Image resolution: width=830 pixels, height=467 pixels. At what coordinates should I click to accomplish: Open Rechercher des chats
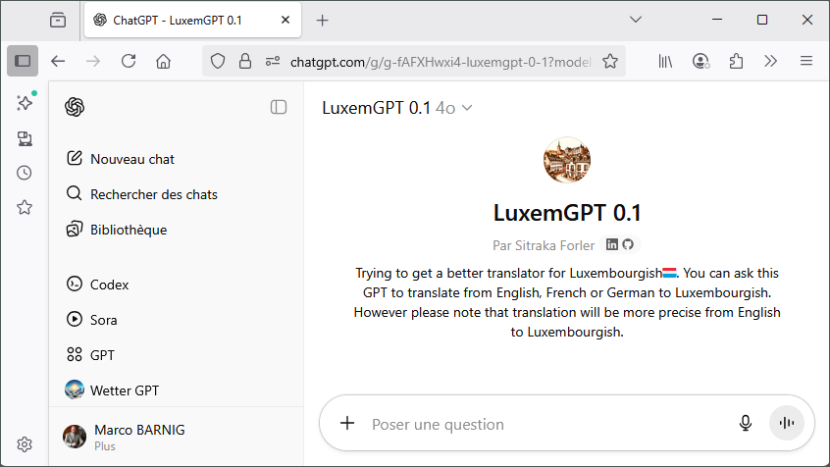[x=153, y=194]
